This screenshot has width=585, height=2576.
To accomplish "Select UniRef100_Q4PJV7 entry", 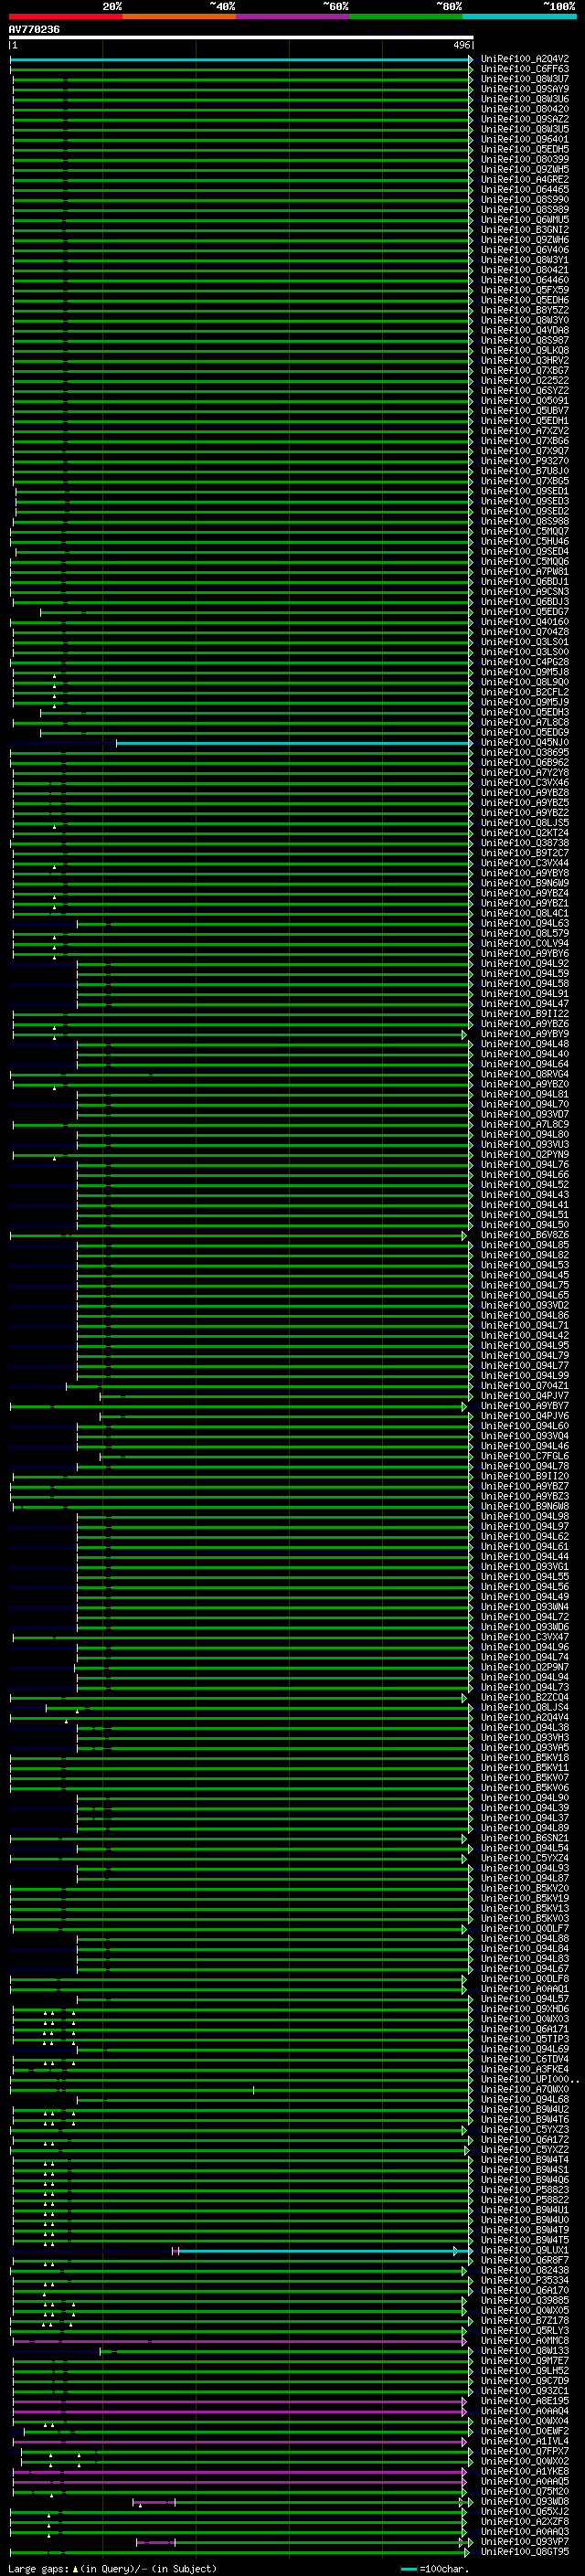I will coord(525,1396).
